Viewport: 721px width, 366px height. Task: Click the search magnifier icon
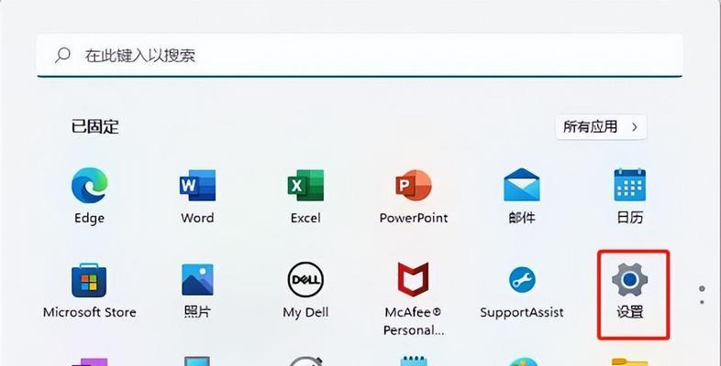pos(62,56)
